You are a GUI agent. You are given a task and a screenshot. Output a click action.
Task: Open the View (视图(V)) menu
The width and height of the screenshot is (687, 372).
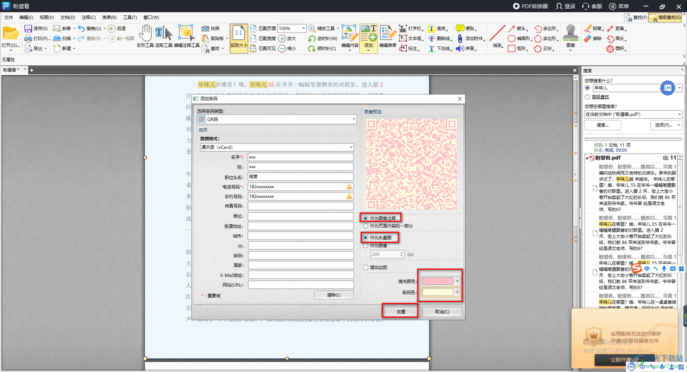[47, 18]
